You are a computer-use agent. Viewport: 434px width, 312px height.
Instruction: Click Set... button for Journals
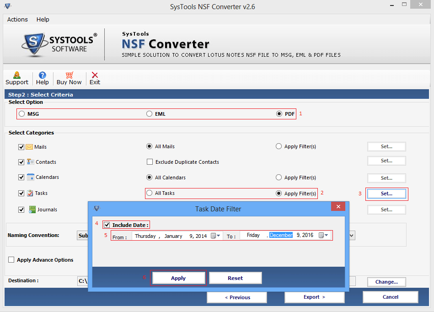click(386, 210)
